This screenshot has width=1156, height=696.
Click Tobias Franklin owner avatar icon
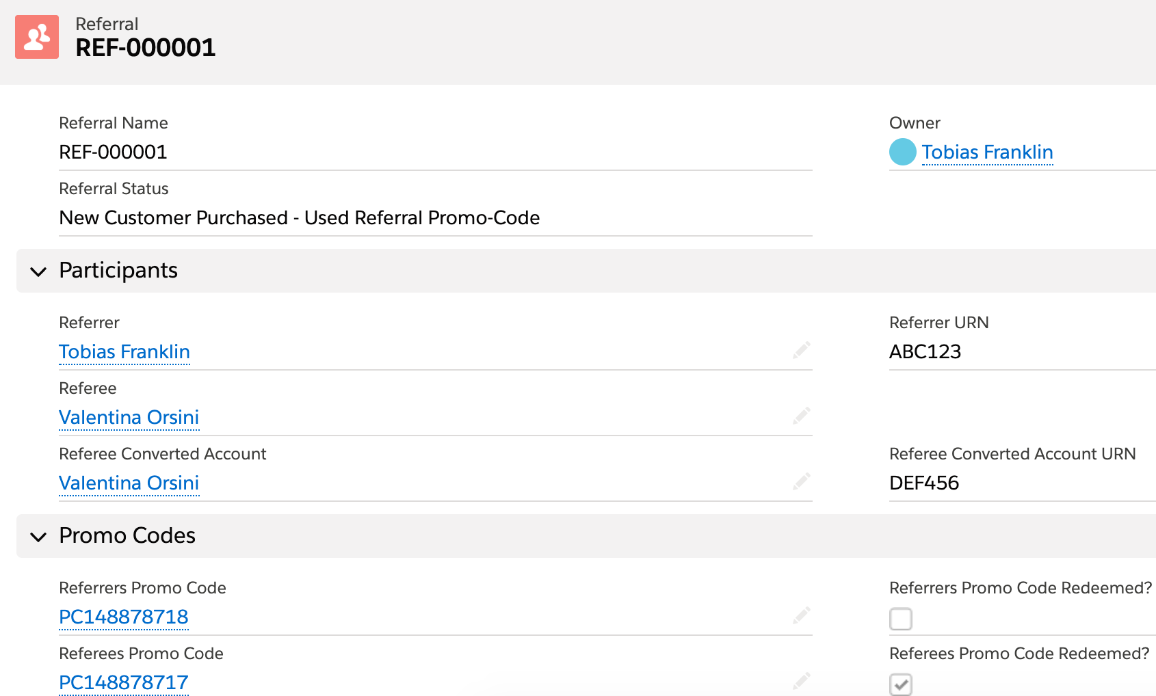(x=902, y=152)
